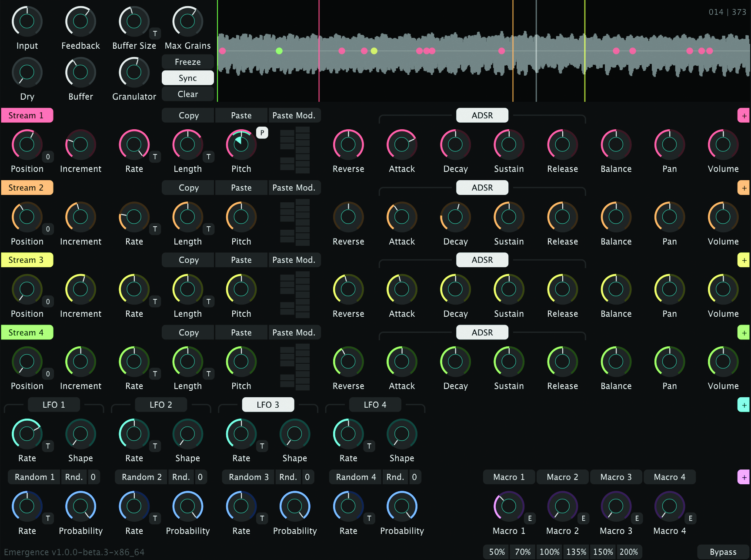Click the green grain marker in waveform

279,51
